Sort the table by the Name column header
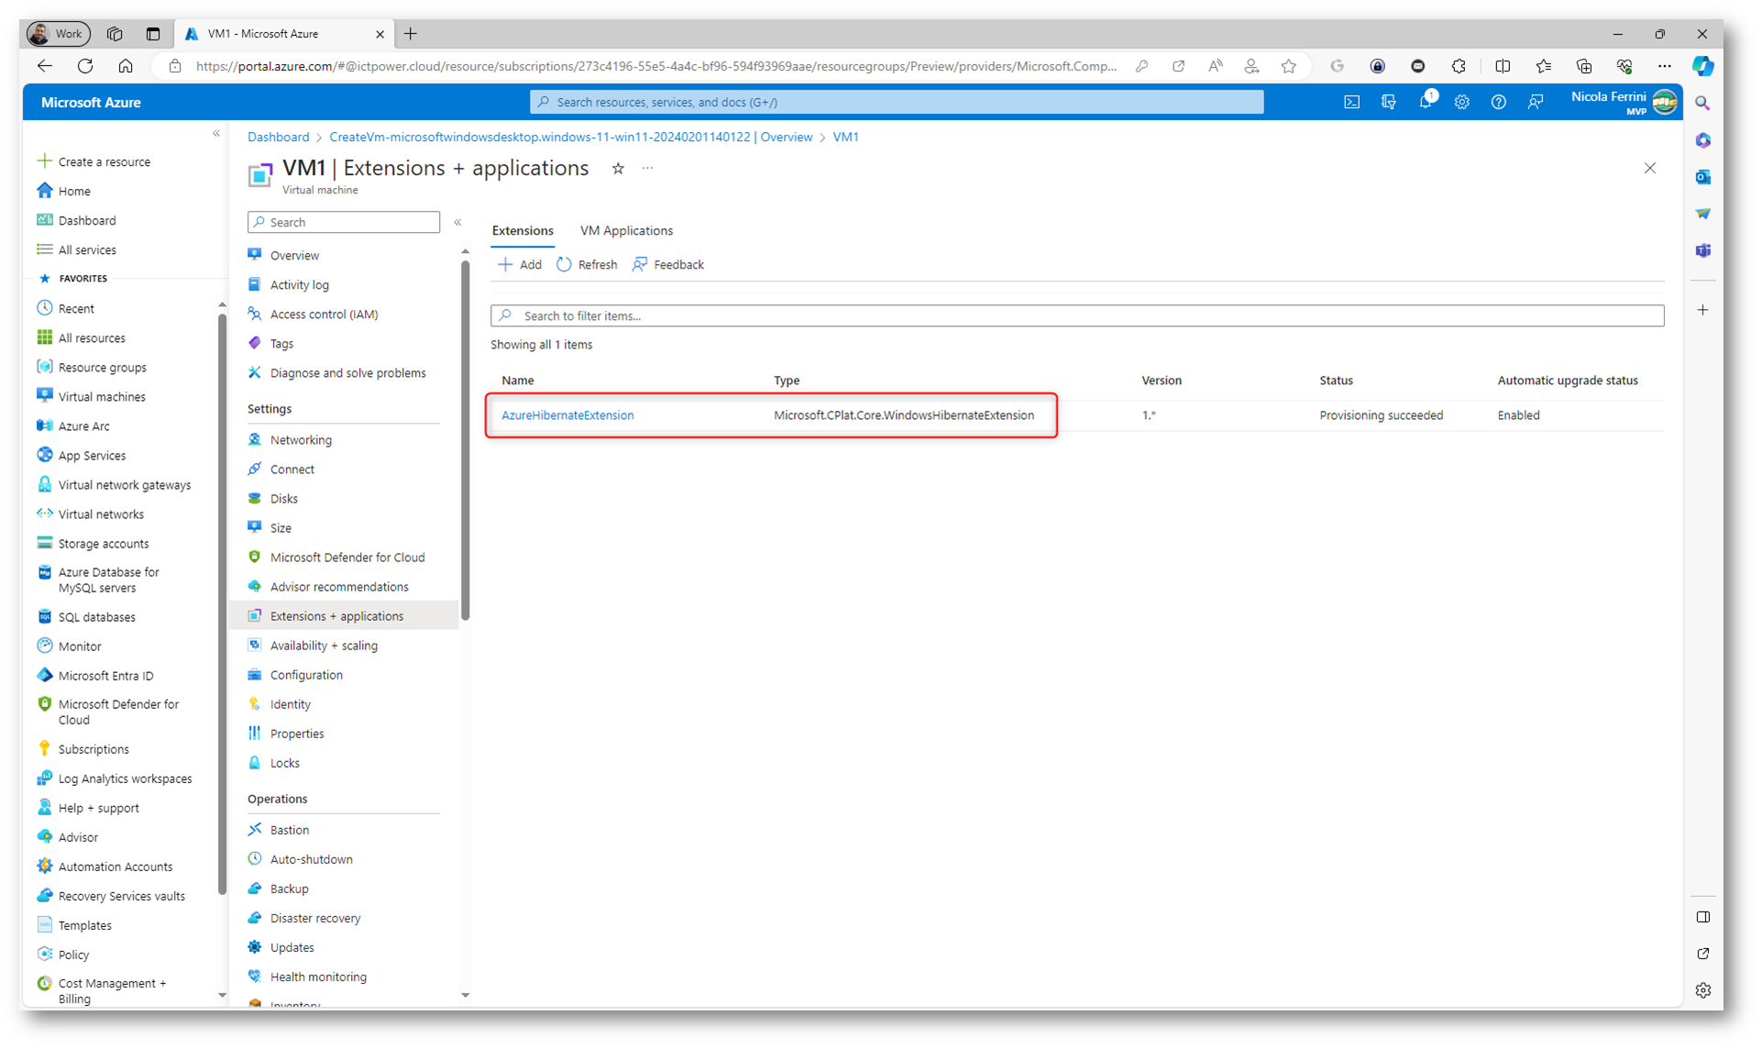Screen dimensions: 1762x1049 [517, 381]
